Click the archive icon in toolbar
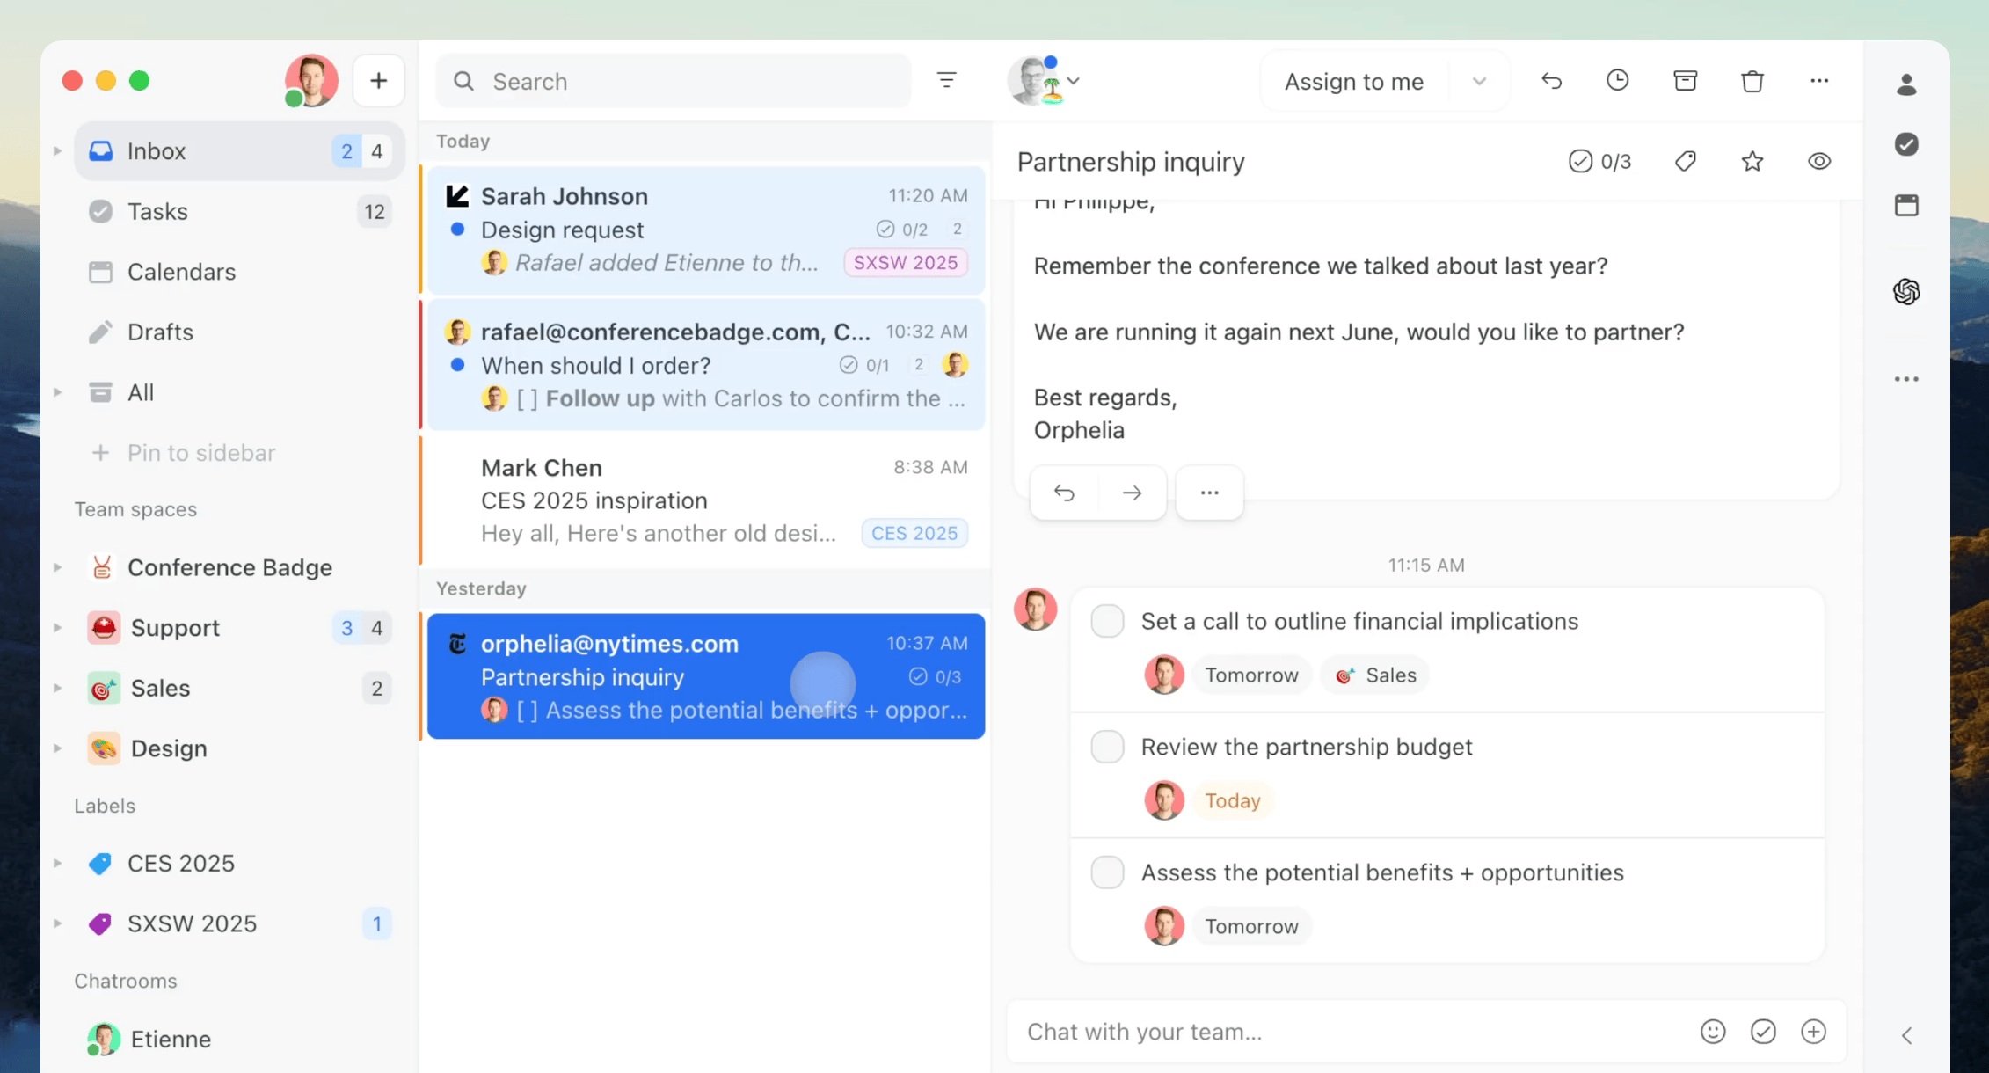This screenshot has width=1989, height=1073. pyautogui.click(x=1685, y=81)
